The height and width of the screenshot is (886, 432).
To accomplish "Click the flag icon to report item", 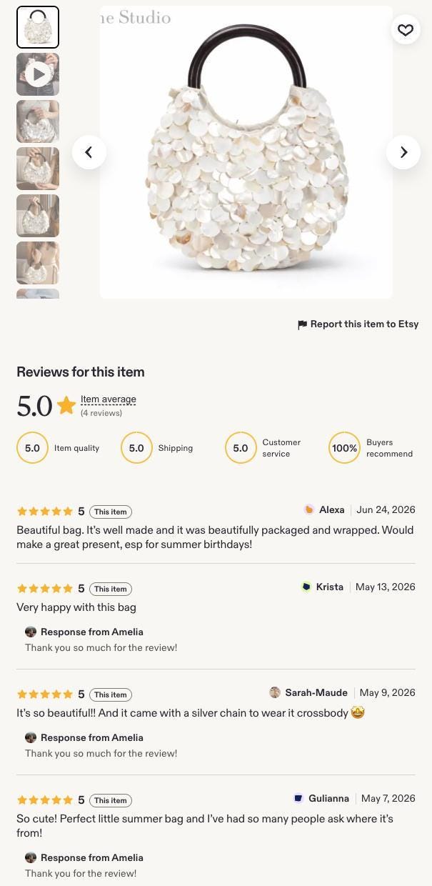I will tap(303, 325).
